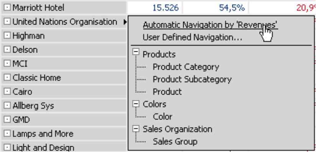Select the Lamps and More row label

(43, 134)
